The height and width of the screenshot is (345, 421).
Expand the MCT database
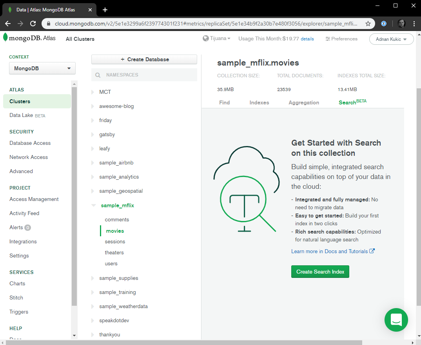93,92
